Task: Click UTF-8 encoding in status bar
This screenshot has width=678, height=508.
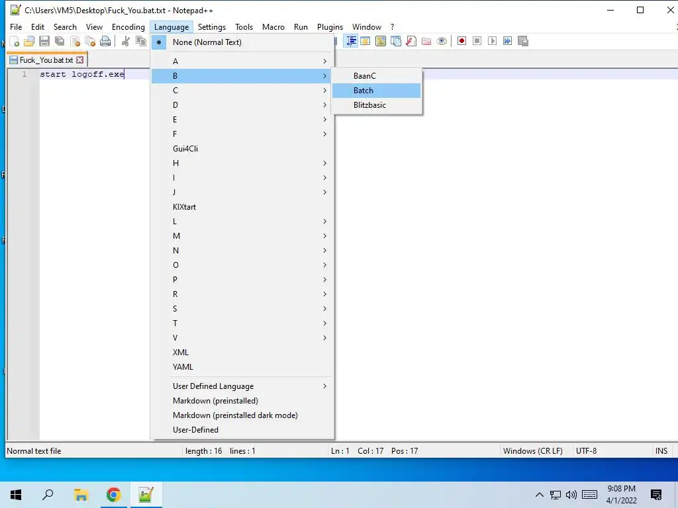Action: pos(586,451)
